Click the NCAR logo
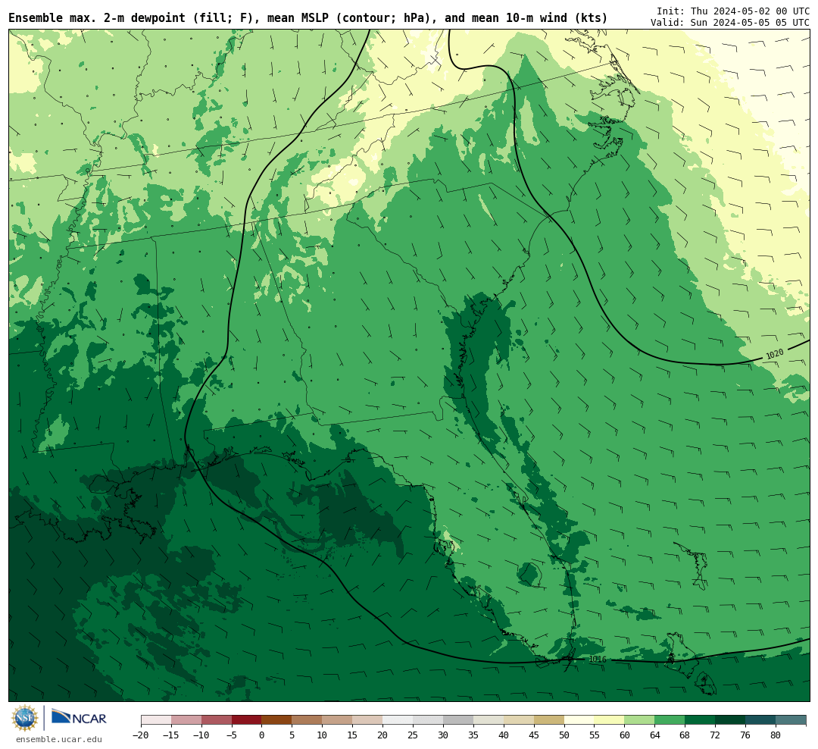 79,717
